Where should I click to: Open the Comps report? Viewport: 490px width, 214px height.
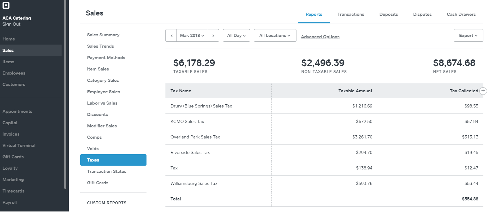click(x=94, y=137)
